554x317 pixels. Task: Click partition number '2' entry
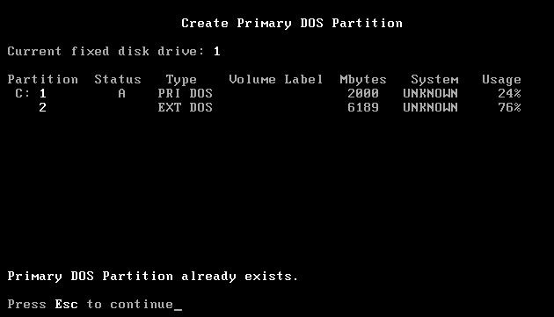[x=43, y=107]
